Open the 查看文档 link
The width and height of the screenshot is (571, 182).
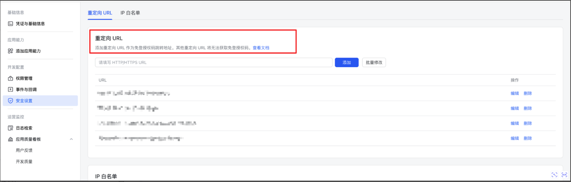[x=261, y=48]
